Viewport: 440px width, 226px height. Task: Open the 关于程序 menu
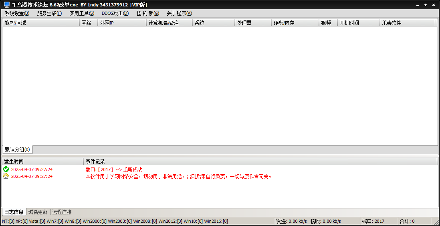pos(179,13)
